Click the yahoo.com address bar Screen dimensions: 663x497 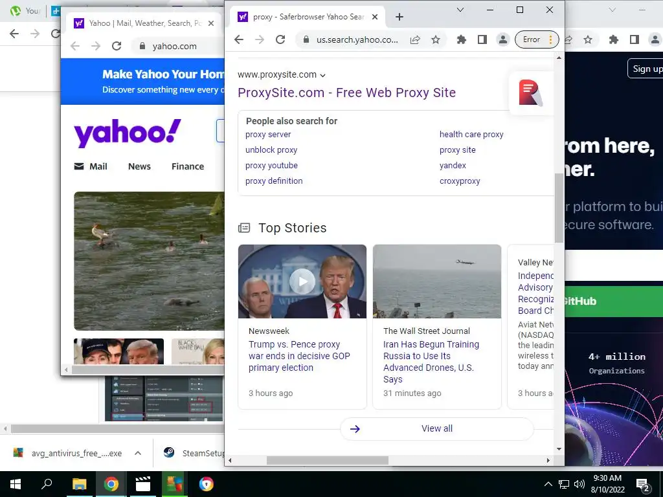tap(179, 46)
